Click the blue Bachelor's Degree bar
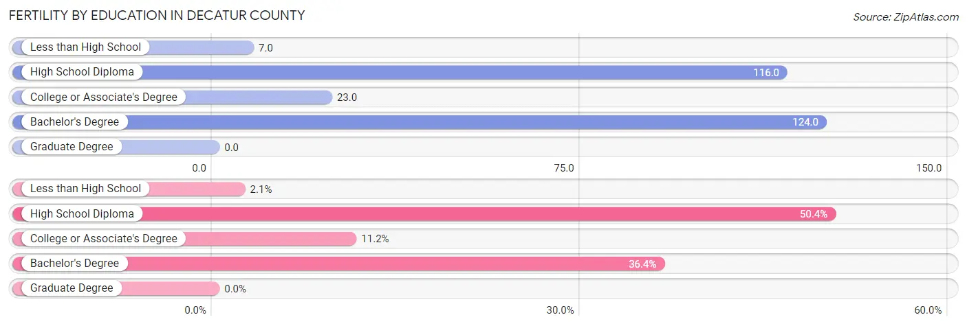The width and height of the screenshot is (967, 326). tap(420, 122)
